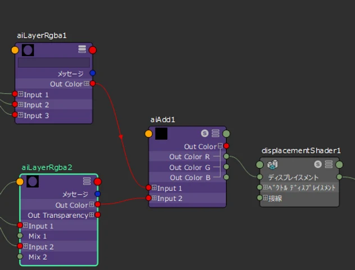Expand Out Color on aiLayerRgba2

point(92,204)
